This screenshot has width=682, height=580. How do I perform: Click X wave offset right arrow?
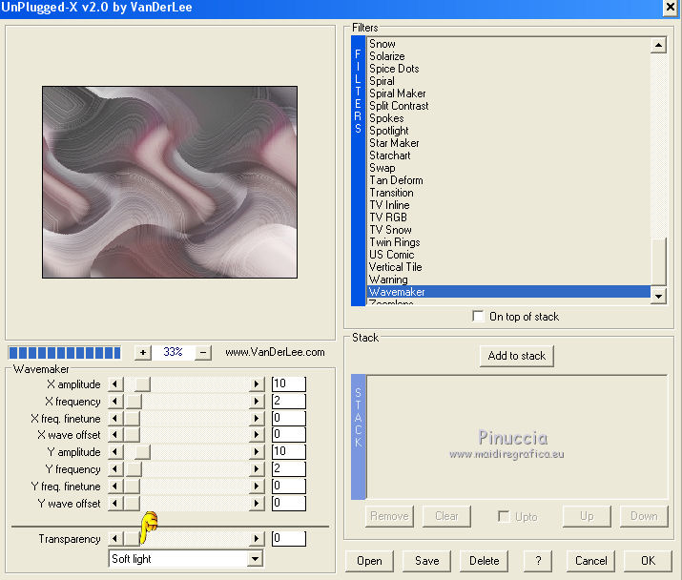coord(257,435)
